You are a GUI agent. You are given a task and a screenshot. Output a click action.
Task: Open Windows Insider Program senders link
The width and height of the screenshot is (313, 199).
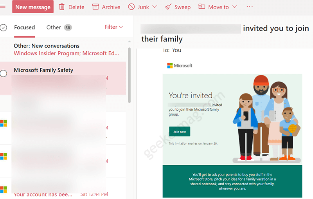click(x=66, y=53)
